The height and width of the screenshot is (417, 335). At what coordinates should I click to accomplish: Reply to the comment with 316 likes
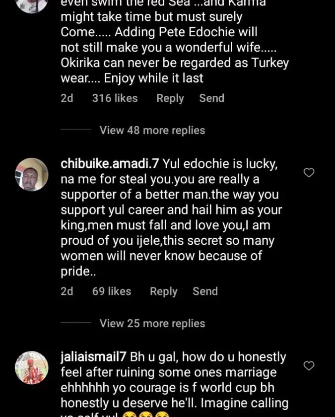[x=170, y=98]
